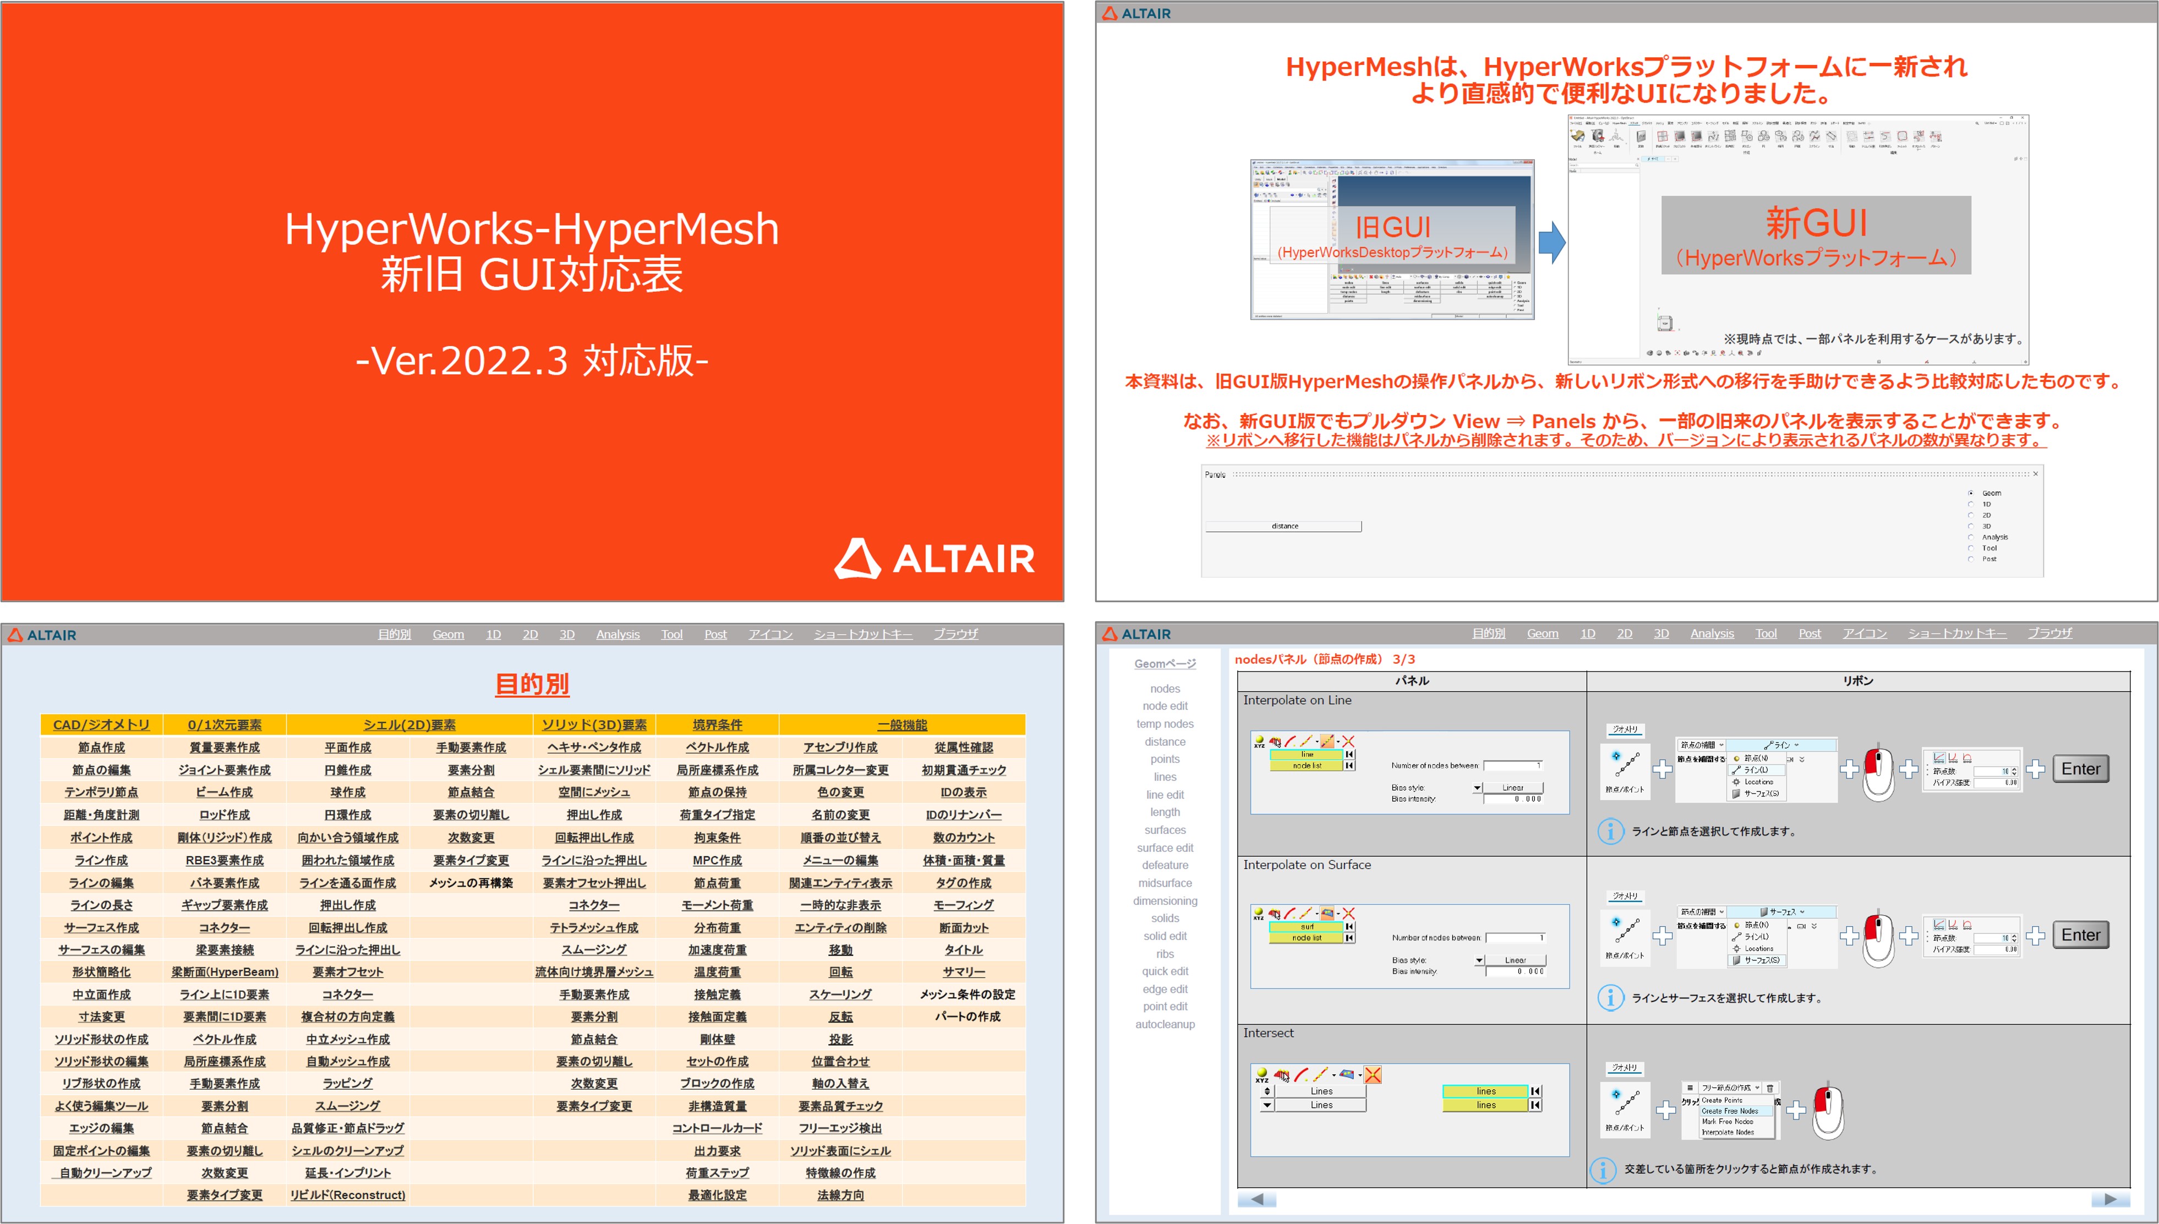
Task: Click the trash icon next to フリー節点の作成
Action: (x=1769, y=1089)
